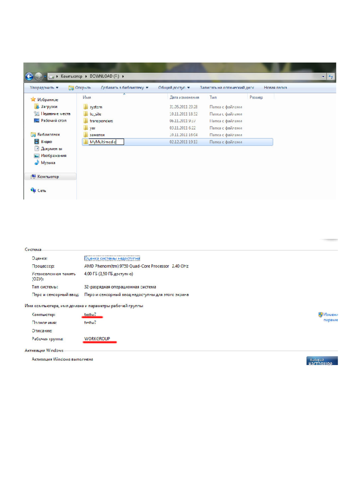Select the folder name 'system'

point(96,107)
